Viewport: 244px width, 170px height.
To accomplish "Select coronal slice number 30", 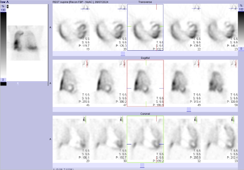I will [108, 139].
